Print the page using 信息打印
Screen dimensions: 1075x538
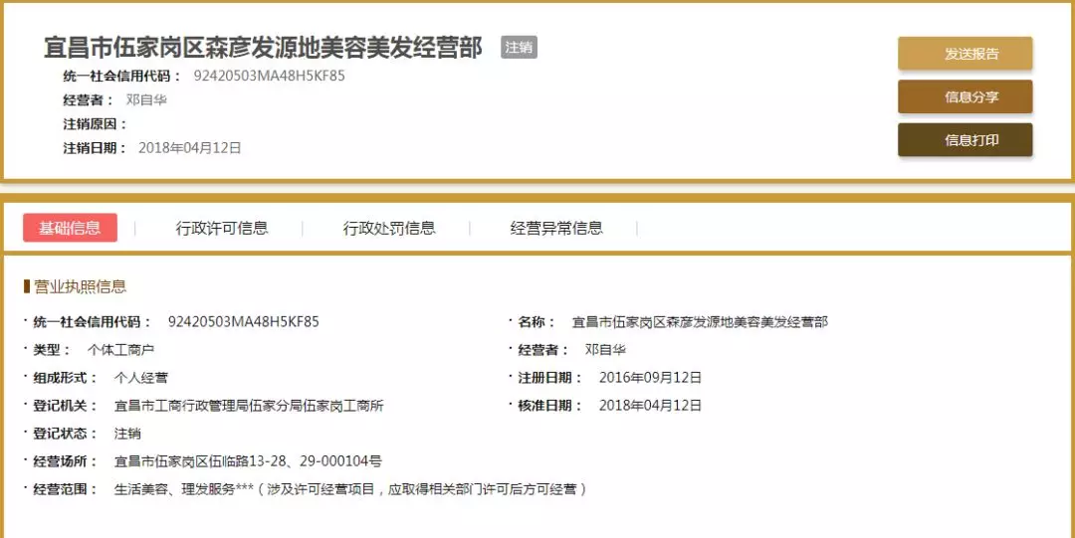(965, 140)
